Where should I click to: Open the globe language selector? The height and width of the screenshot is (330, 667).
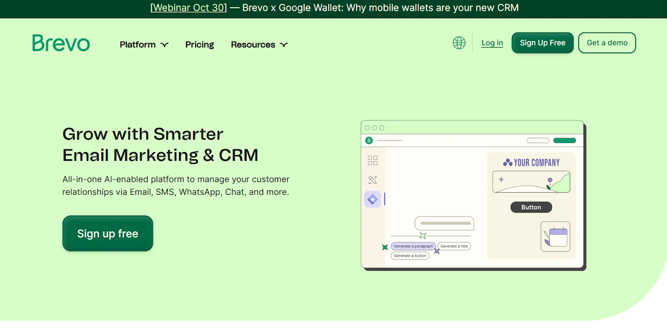tap(459, 43)
